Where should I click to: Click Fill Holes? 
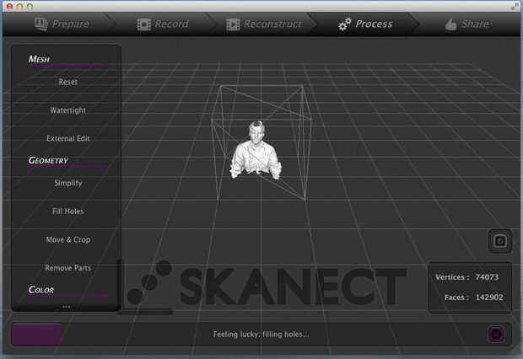(68, 212)
